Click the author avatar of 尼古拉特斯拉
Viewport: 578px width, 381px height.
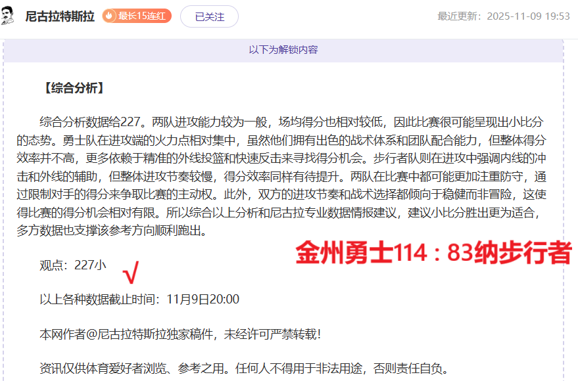click(x=9, y=16)
